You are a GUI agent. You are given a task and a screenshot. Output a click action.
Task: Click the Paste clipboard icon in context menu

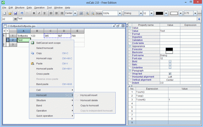[x=32, y=63]
